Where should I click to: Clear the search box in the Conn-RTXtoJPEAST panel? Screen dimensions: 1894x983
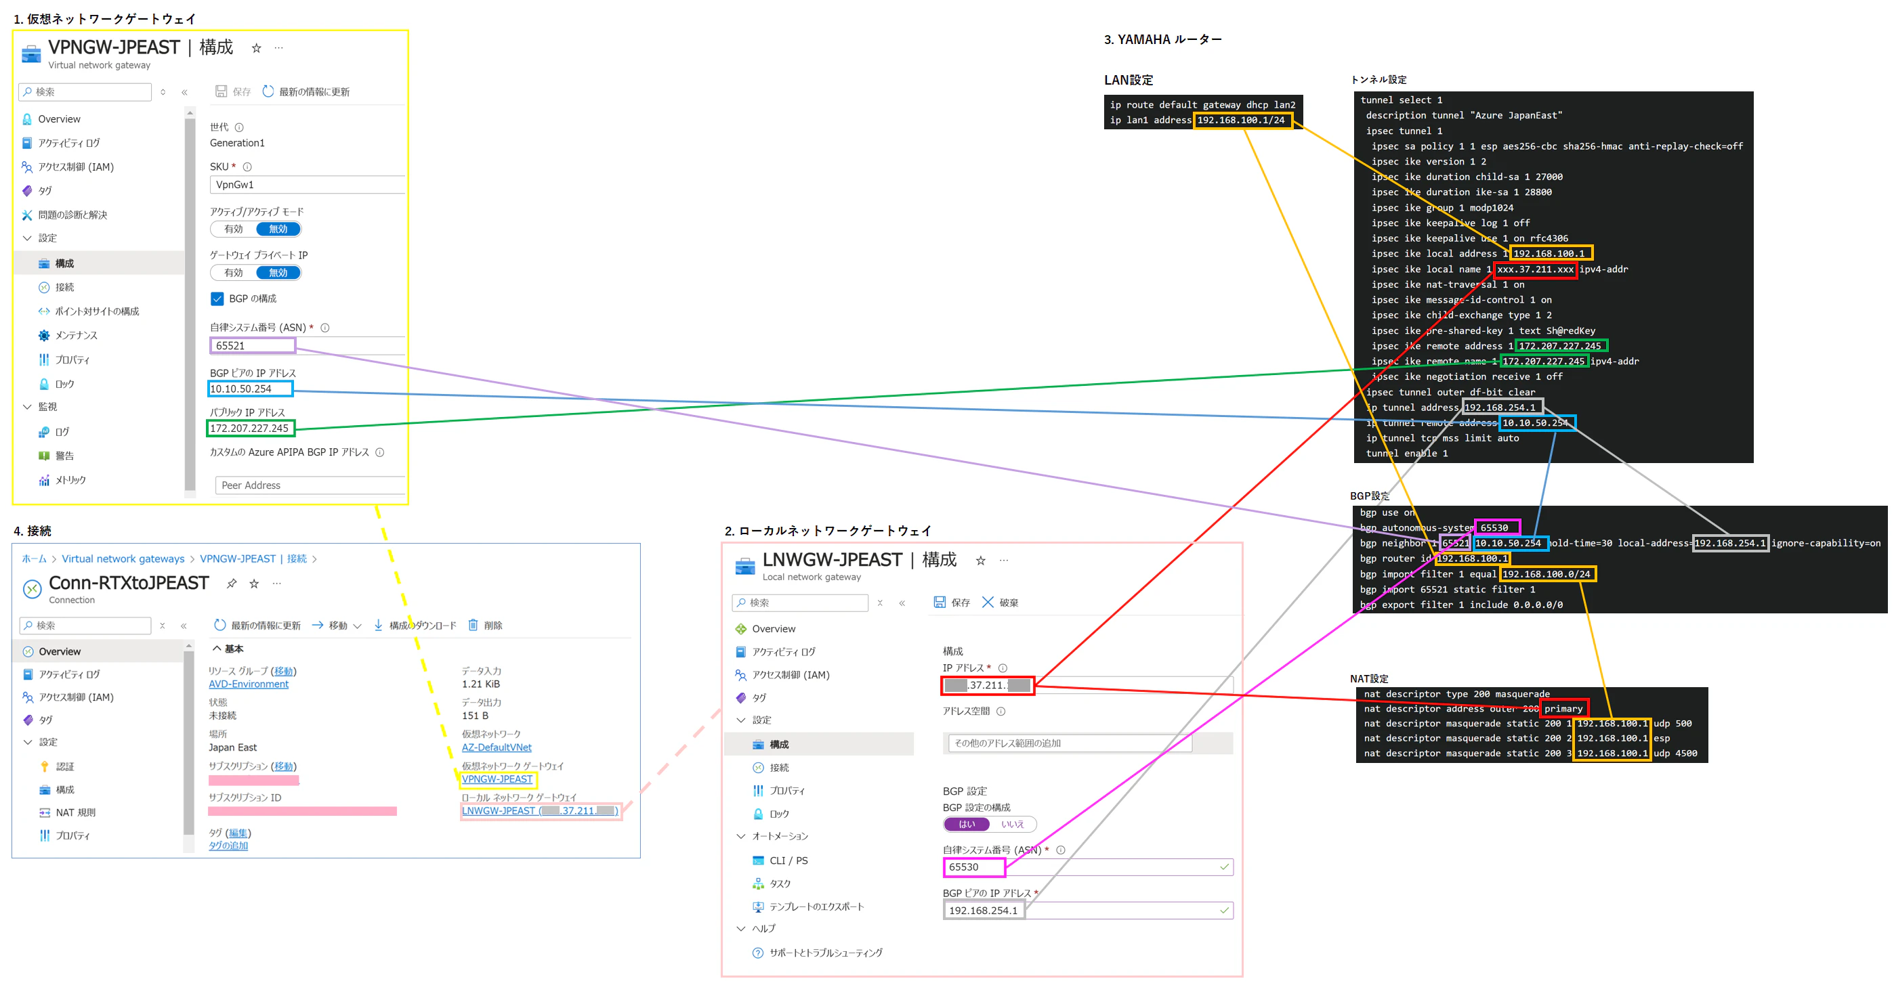point(163,626)
